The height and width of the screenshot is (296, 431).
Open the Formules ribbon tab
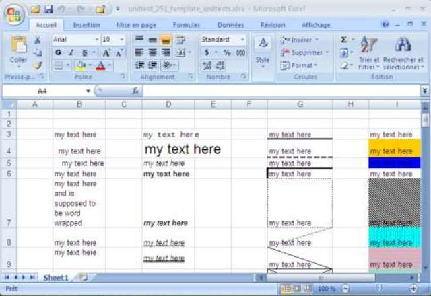point(186,25)
